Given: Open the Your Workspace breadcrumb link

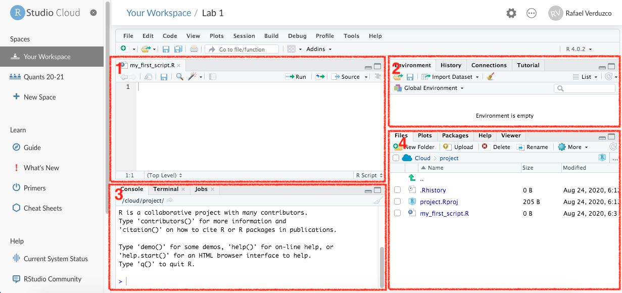Looking at the screenshot, I should 159,13.
